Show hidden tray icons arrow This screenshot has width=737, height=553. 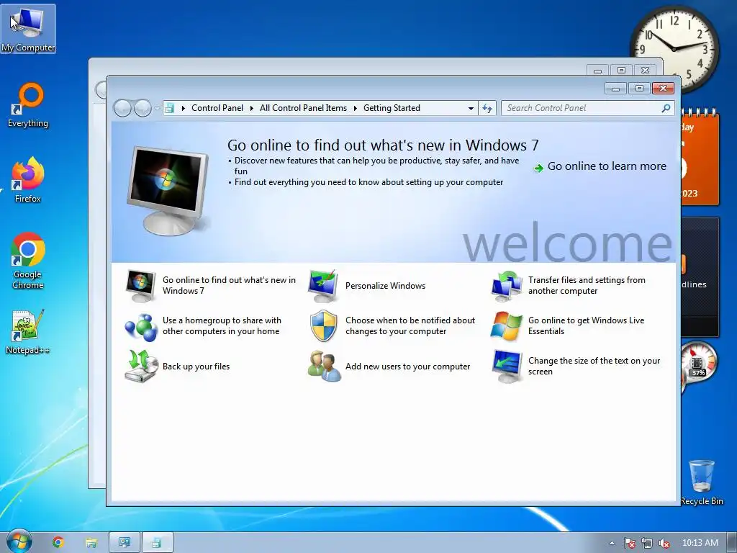(x=612, y=543)
